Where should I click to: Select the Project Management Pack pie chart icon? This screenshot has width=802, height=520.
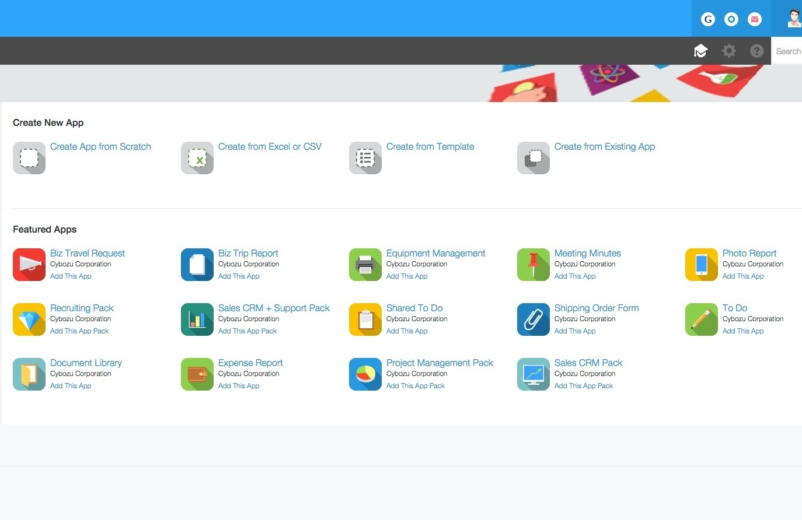click(365, 374)
